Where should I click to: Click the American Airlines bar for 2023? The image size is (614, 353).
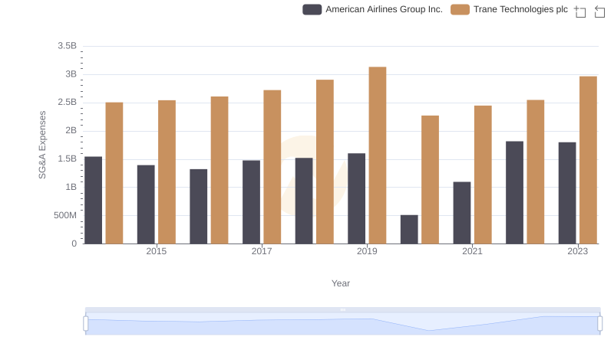click(567, 193)
